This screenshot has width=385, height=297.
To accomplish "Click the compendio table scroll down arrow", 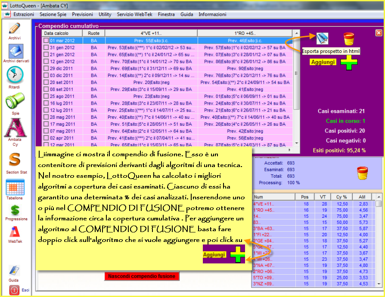I will [296, 143].
